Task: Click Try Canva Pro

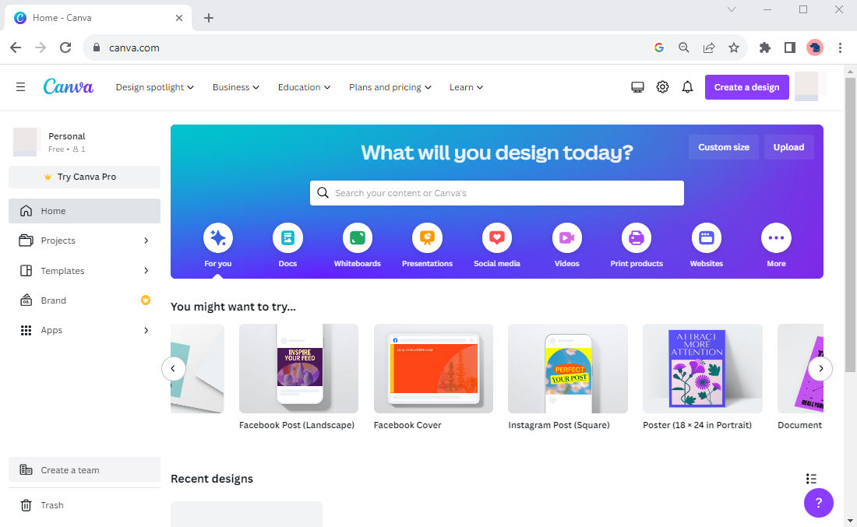Action: (84, 177)
